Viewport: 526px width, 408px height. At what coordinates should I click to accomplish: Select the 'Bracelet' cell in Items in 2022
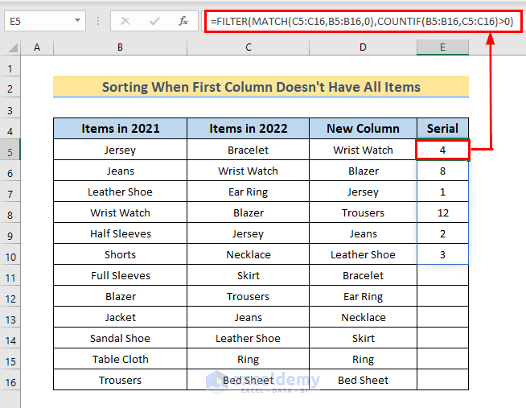pos(248,150)
